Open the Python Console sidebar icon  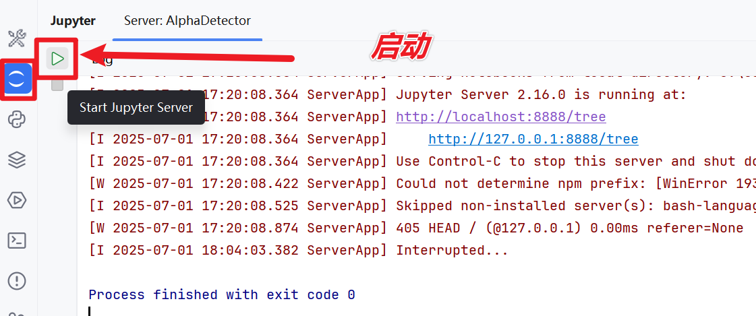(18, 119)
